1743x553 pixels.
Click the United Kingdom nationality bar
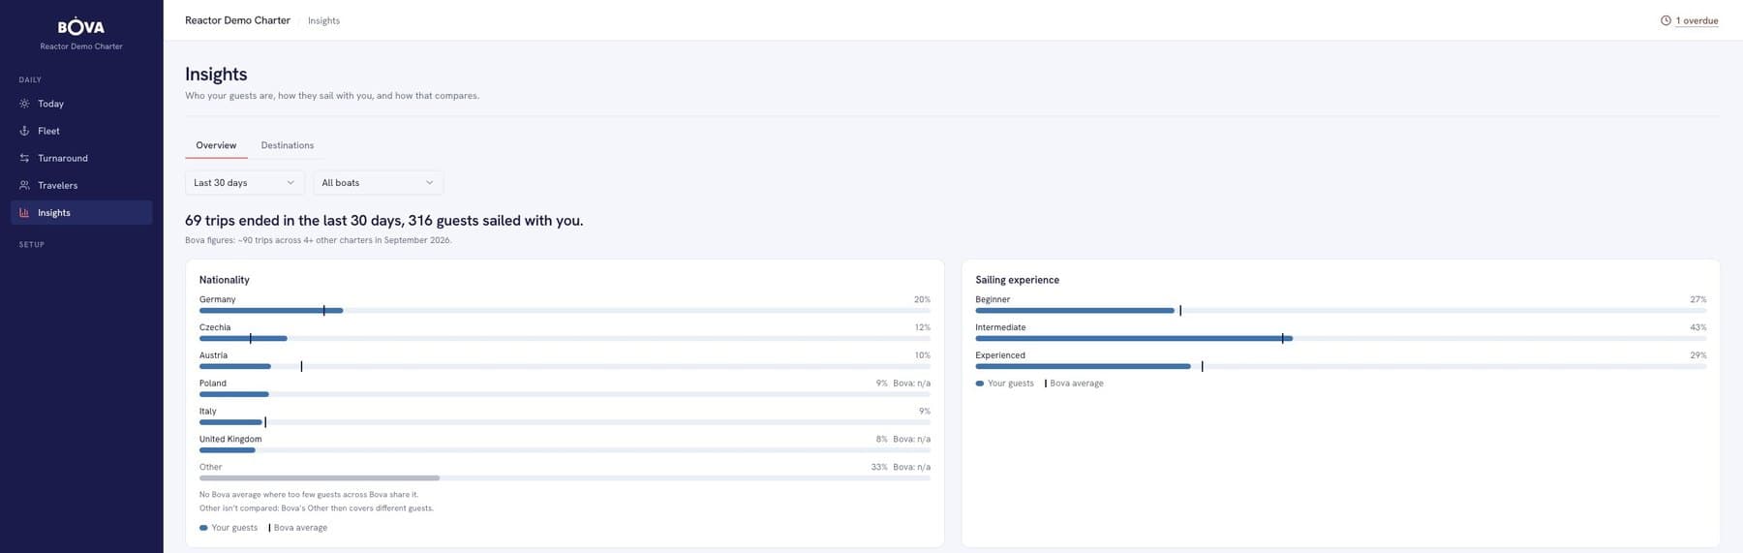coord(228,450)
